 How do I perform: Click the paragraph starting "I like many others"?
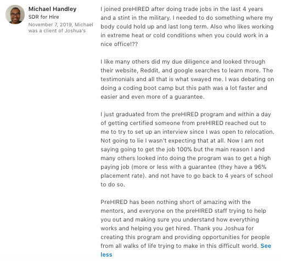tap(187, 79)
